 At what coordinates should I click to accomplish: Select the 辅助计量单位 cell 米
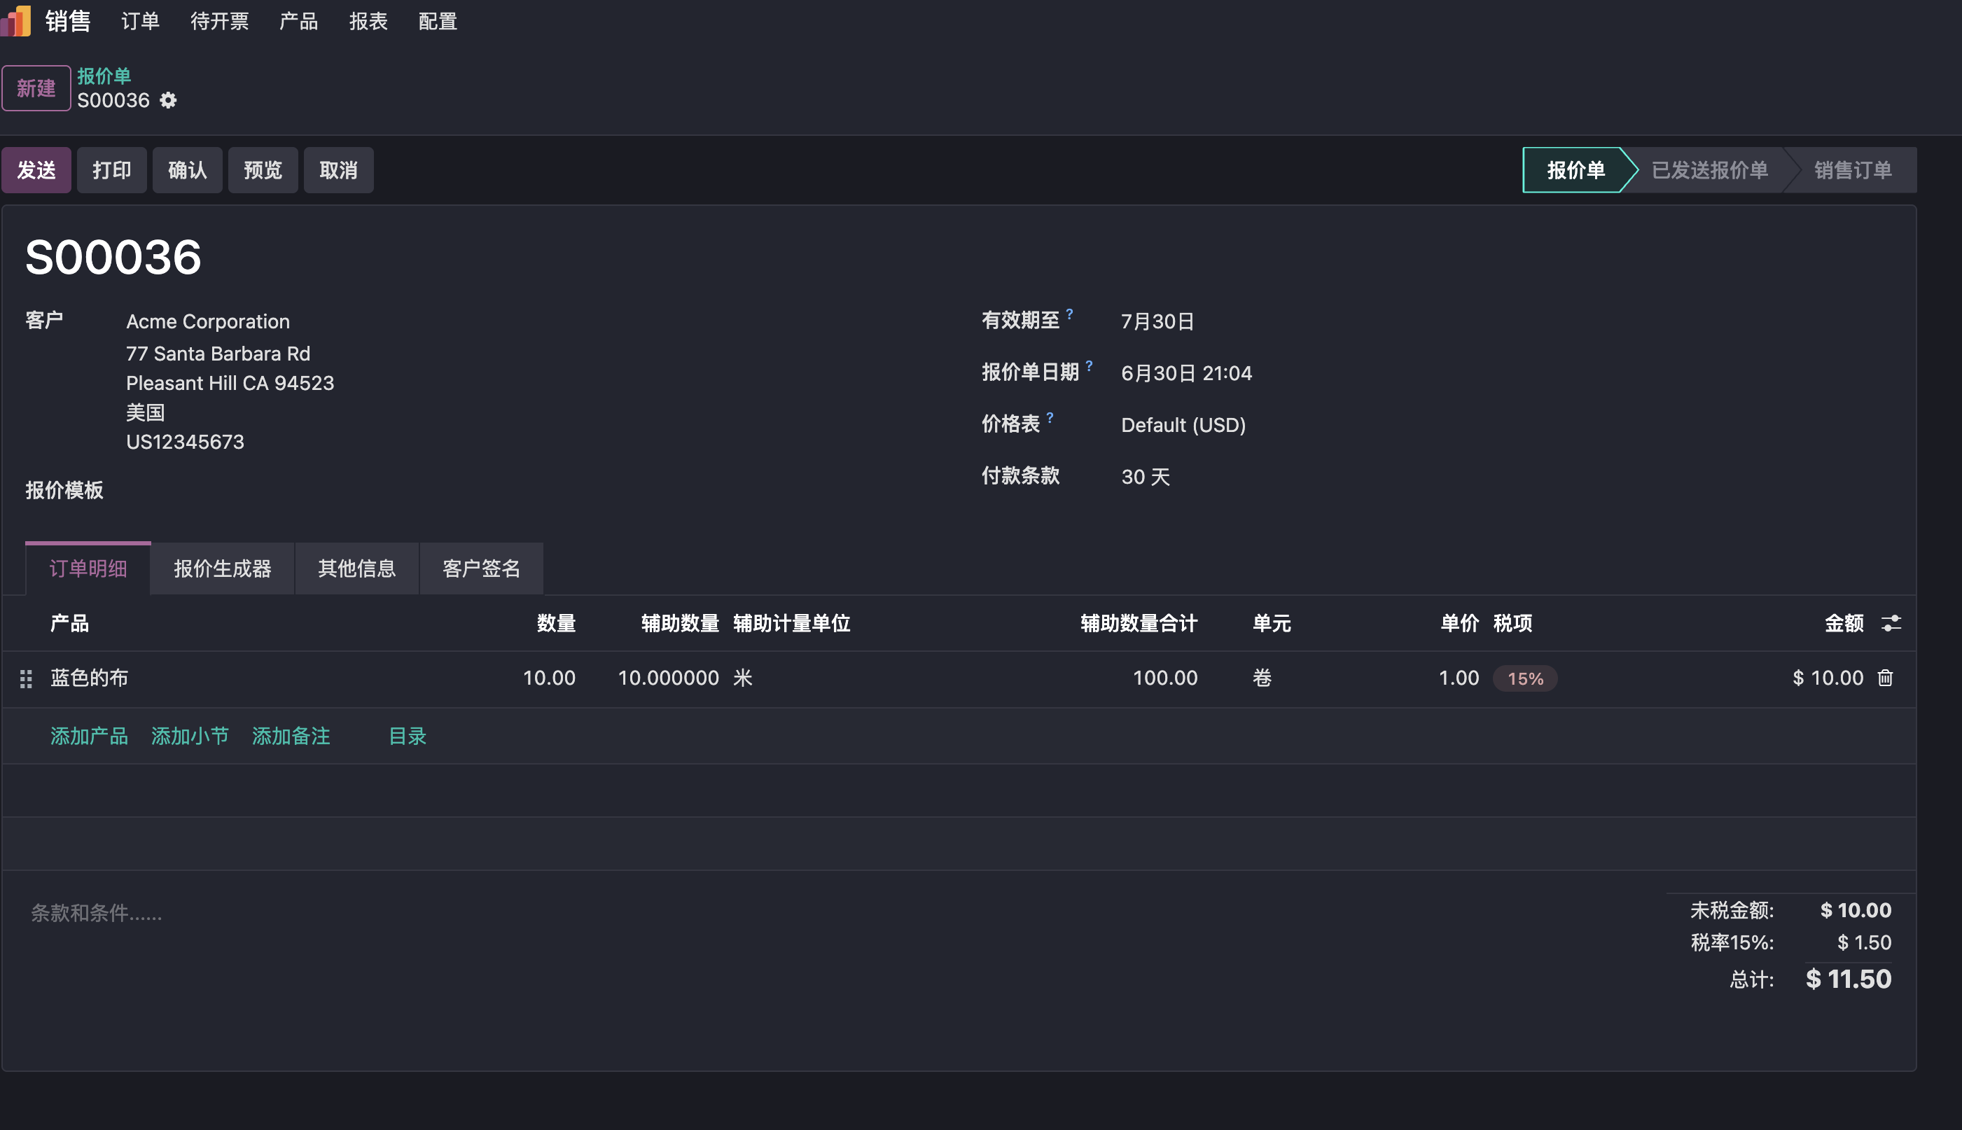pyautogui.click(x=743, y=678)
